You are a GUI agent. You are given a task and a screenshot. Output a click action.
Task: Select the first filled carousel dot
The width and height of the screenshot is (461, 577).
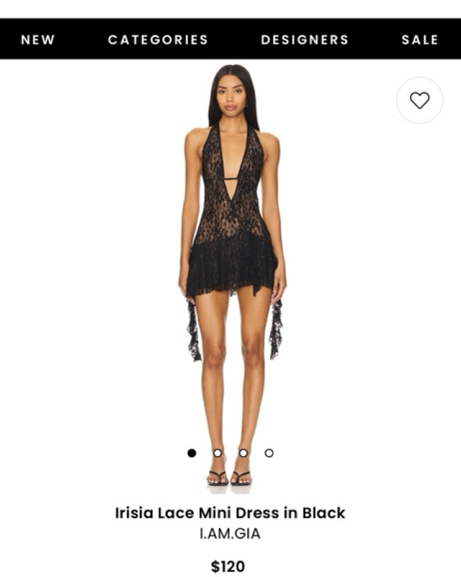click(x=191, y=453)
